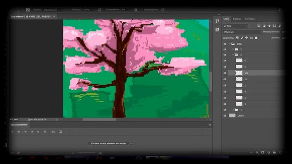The width and height of the screenshot is (292, 164).
Task: Toggle visibility of layer 6
Action: [x=225, y=61]
